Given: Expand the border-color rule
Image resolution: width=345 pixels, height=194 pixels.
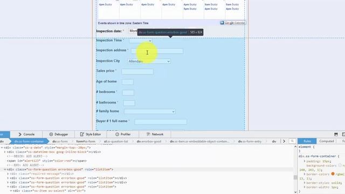Looking at the screenshot, I should coord(305,174).
